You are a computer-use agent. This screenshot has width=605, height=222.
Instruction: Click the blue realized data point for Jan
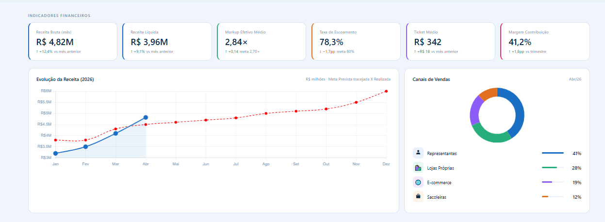(x=55, y=153)
